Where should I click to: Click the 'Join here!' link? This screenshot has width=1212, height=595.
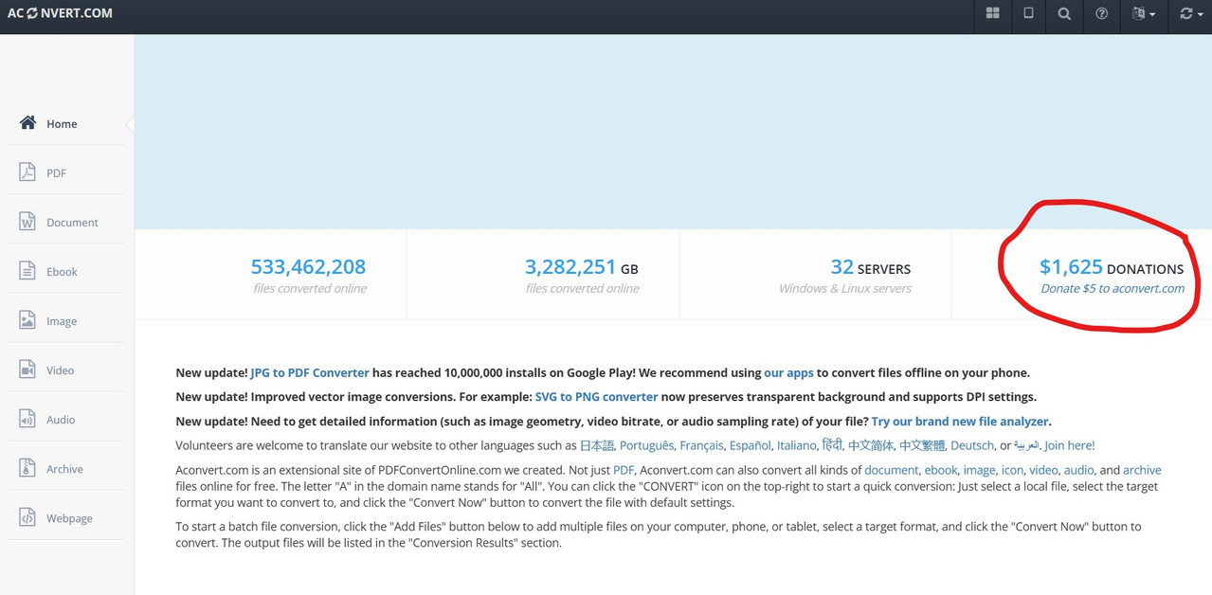pos(1070,445)
